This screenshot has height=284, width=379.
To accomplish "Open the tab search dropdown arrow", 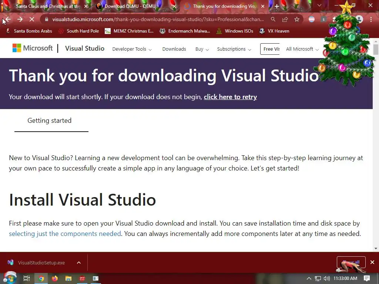I will point(319,5).
